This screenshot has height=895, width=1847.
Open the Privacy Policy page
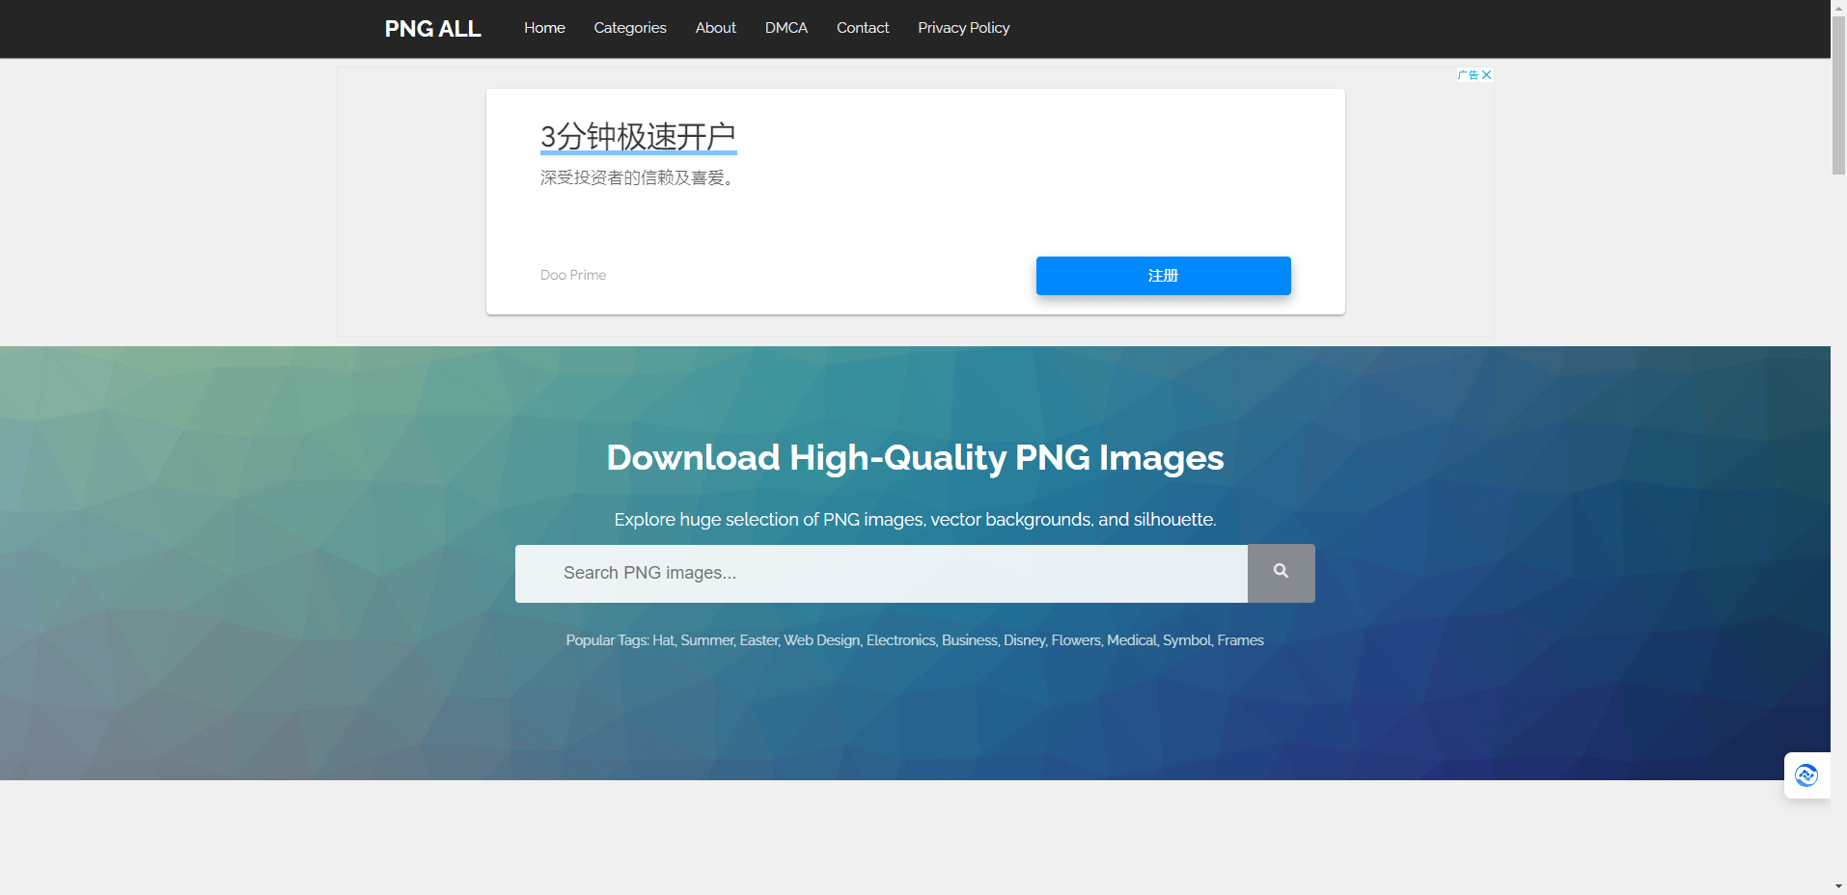963,28
